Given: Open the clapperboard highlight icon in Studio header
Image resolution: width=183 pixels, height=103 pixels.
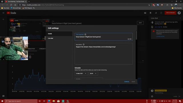Looking at the screenshot, I should [x=145, y=13].
